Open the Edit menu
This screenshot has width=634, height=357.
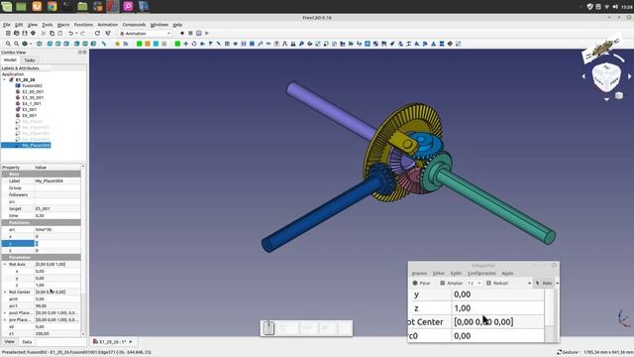click(x=19, y=25)
